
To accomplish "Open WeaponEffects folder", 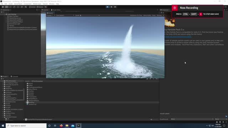I will tap(33, 101).
